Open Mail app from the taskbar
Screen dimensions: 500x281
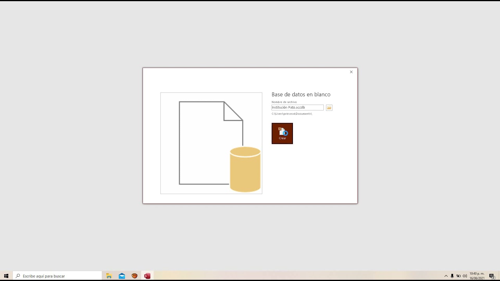[x=122, y=276]
